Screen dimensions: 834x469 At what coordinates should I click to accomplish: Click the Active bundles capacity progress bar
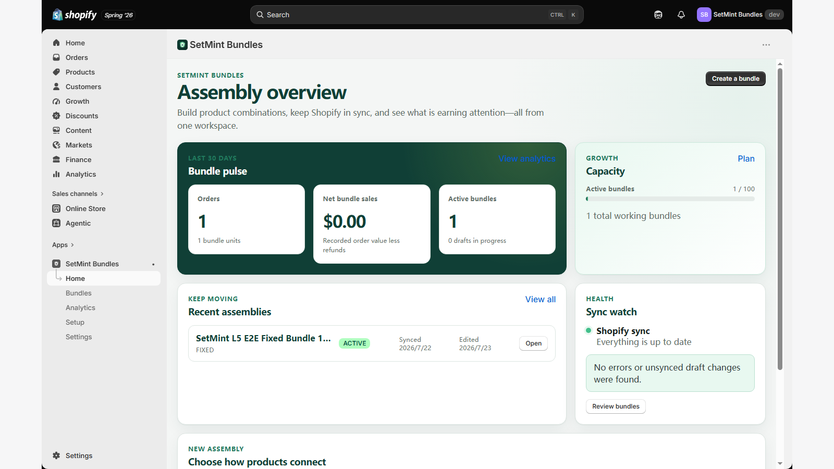tap(670, 199)
